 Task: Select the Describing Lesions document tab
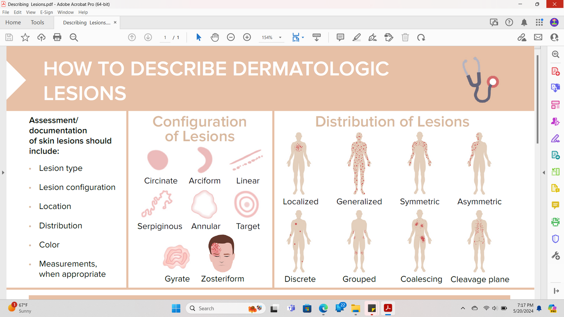tap(86, 23)
